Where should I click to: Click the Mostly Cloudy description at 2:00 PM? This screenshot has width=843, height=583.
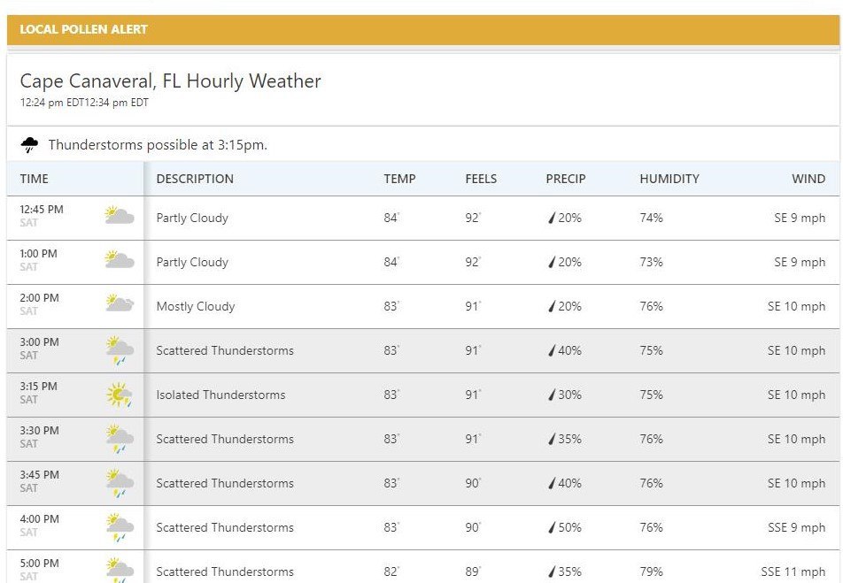point(196,306)
